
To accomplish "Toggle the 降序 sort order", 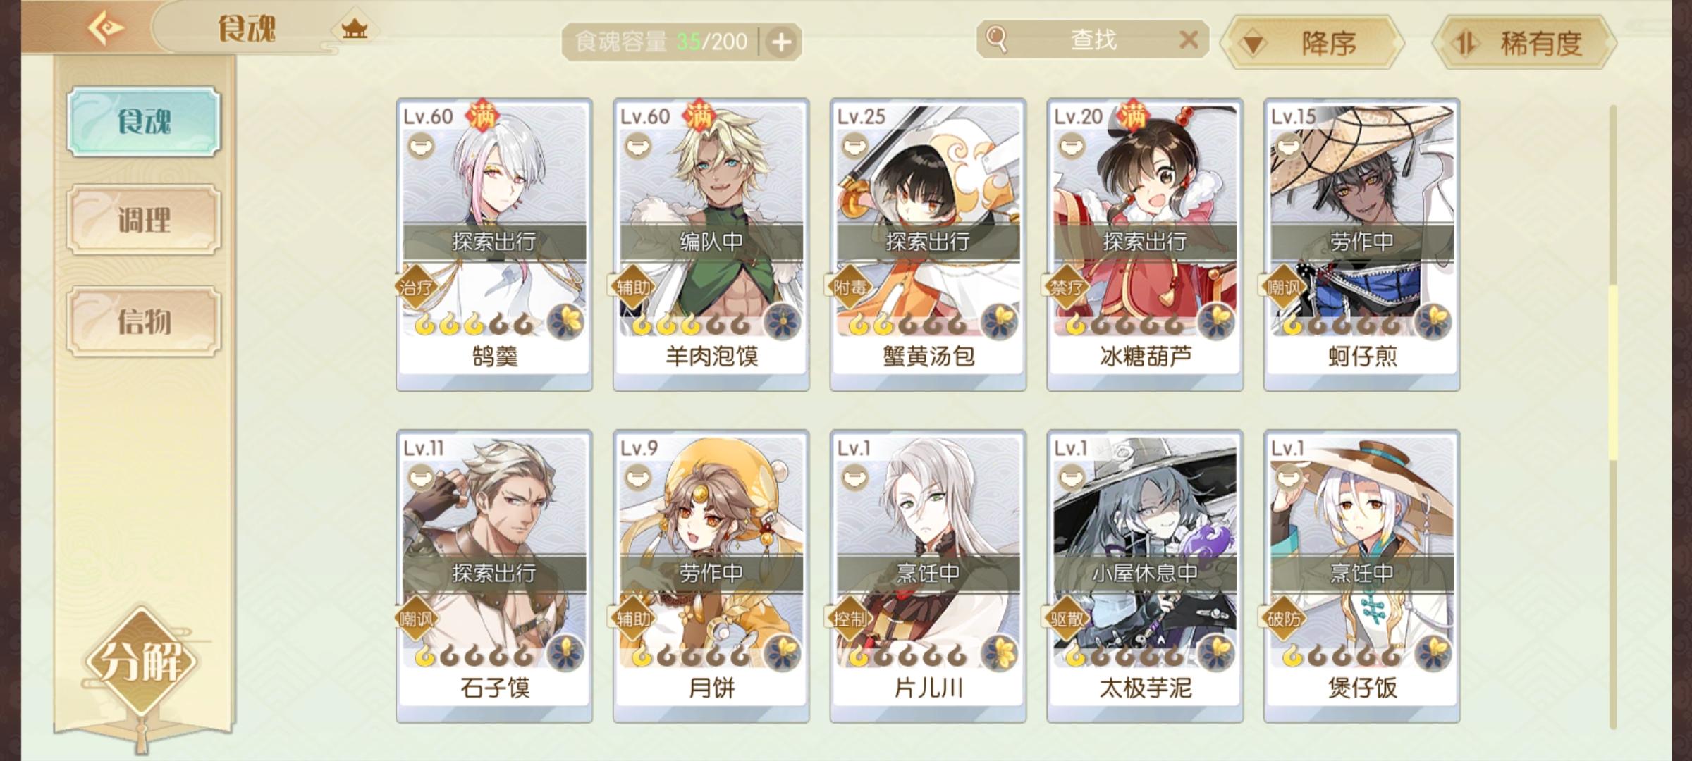I will (x=1313, y=43).
